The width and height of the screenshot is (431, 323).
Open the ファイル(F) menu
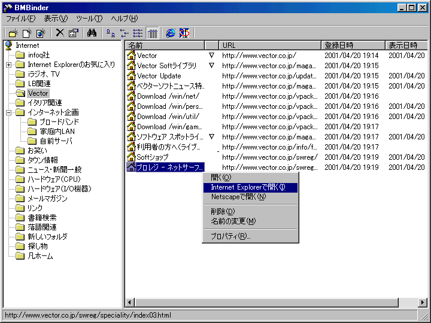click(21, 19)
